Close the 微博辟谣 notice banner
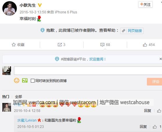This screenshot has height=132, width=162. 161,59
